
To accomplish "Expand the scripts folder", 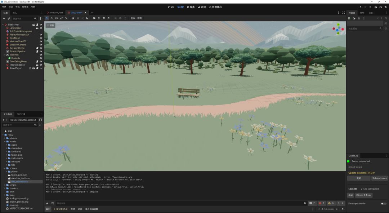I will tap(5, 185).
